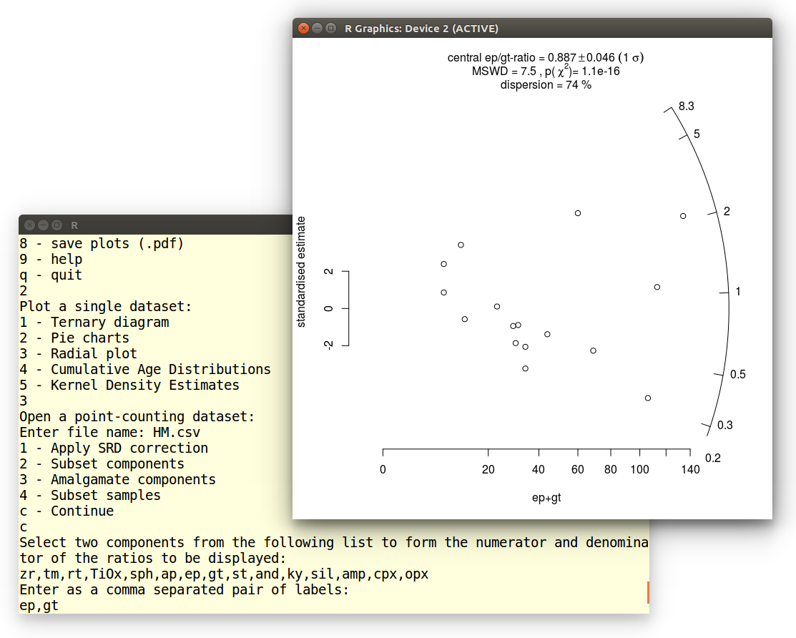796x638 pixels.
Task: Click the 'standardised estimate' y-axis label
Action: pyautogui.click(x=301, y=272)
